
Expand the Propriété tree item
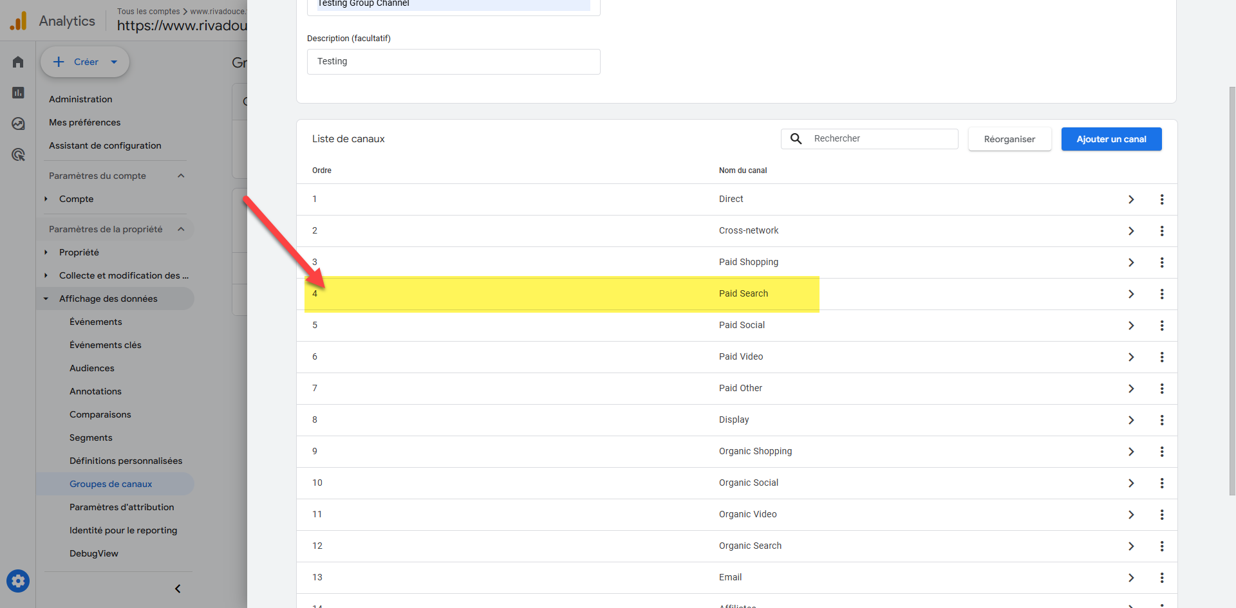(x=46, y=252)
